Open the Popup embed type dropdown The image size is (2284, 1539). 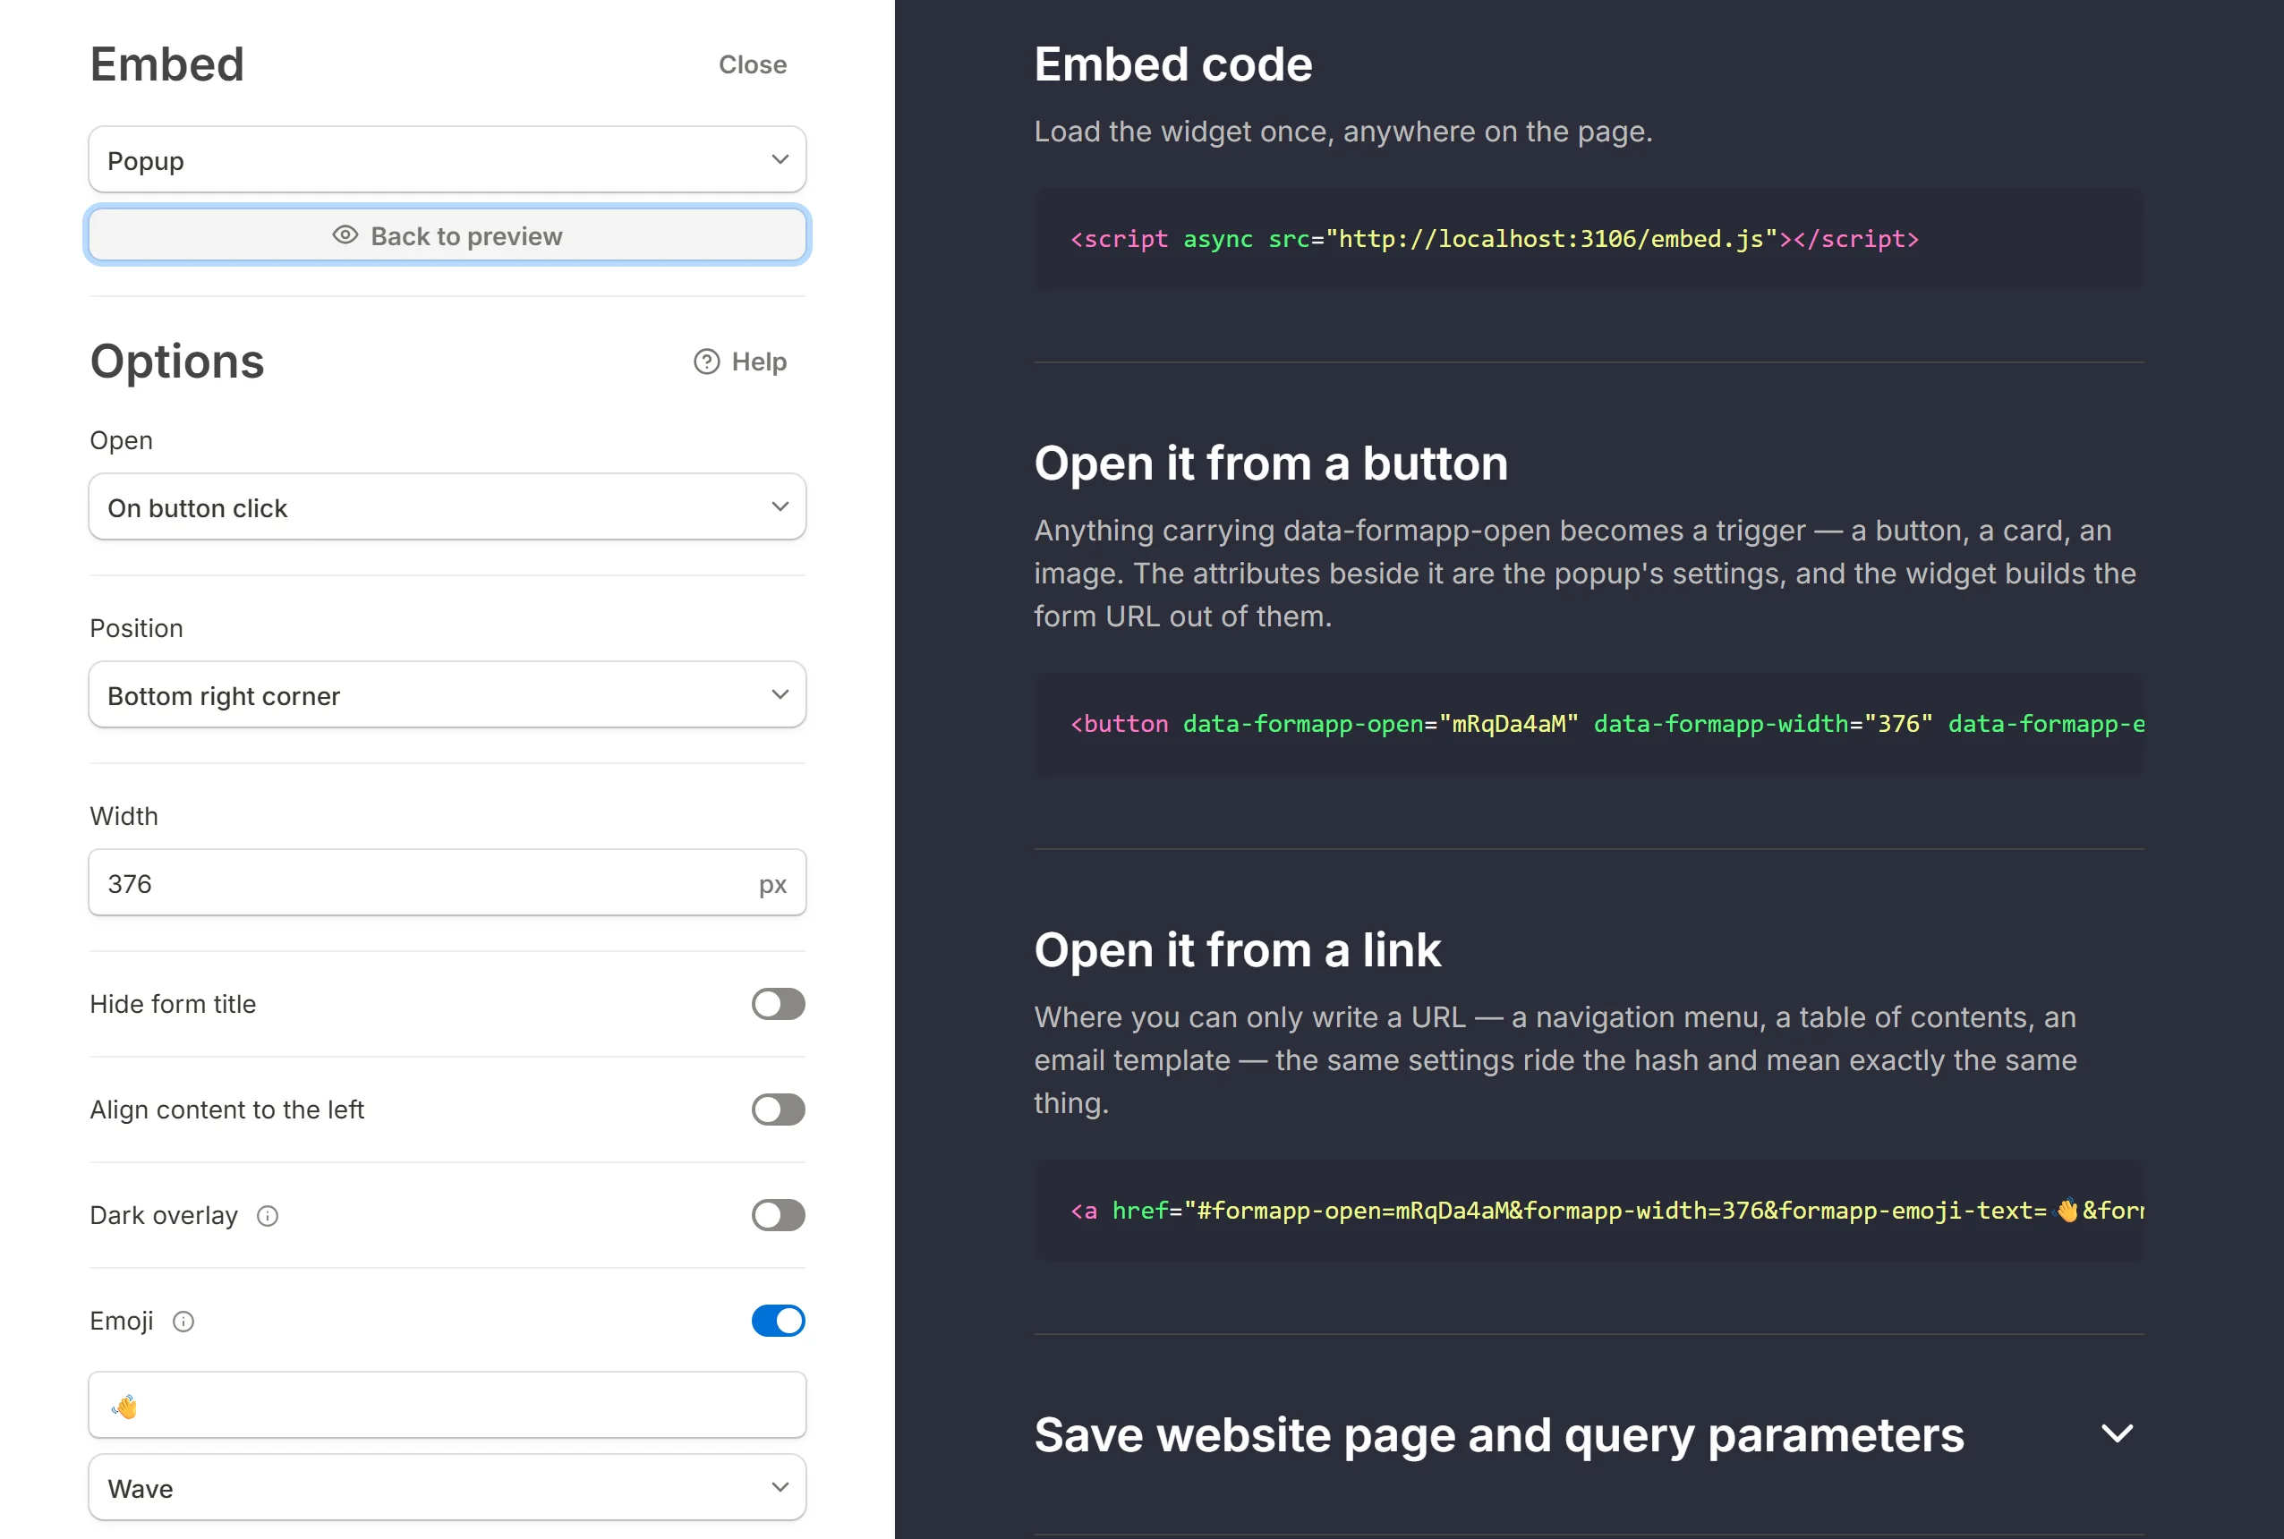[447, 160]
